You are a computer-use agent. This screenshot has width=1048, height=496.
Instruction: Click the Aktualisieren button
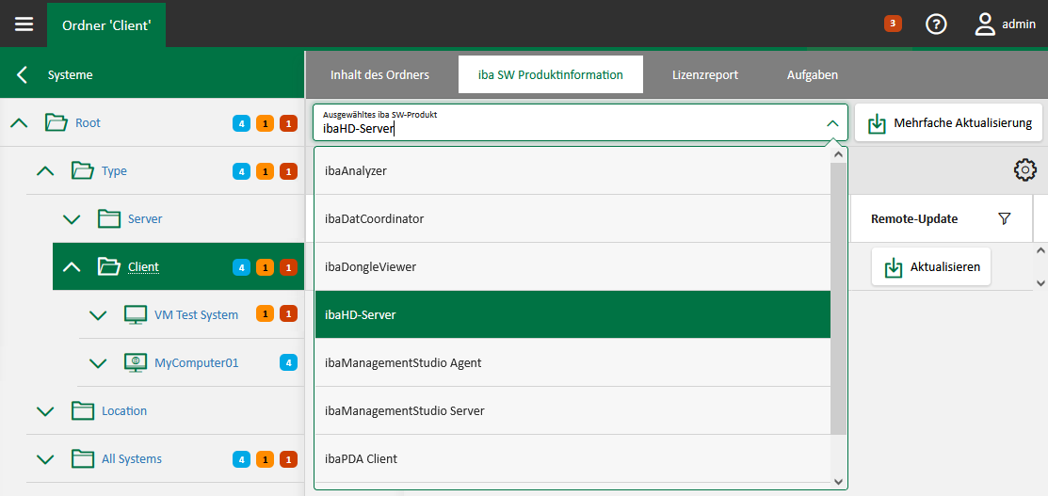pyautogui.click(x=931, y=266)
